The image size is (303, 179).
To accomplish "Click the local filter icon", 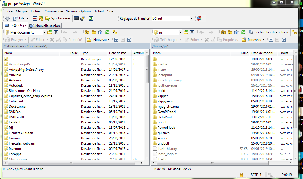I will coord(56,32).
